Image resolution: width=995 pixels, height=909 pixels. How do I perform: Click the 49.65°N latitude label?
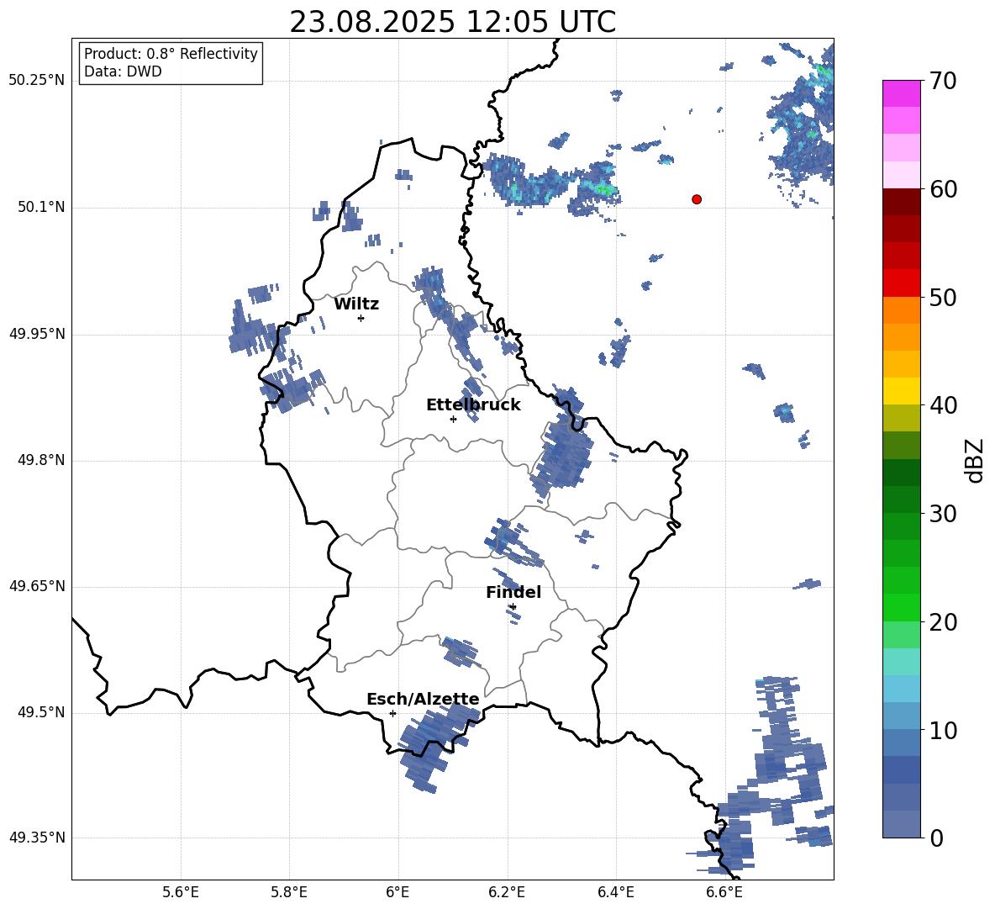[x=37, y=586]
